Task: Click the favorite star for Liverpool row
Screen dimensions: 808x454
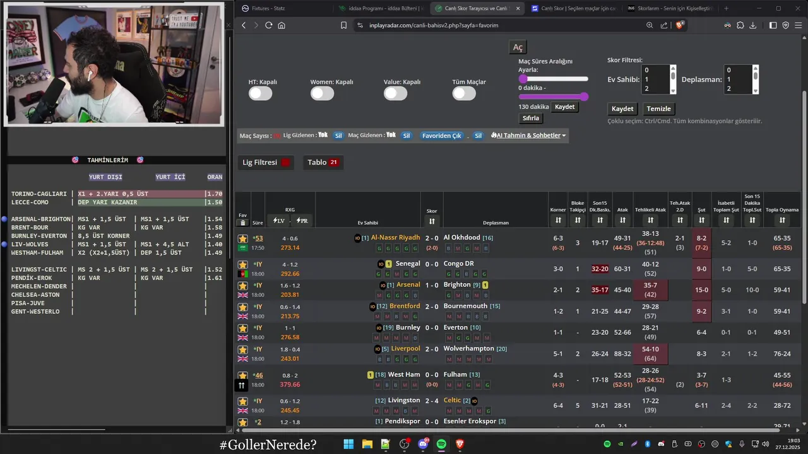Action: pyautogui.click(x=242, y=349)
